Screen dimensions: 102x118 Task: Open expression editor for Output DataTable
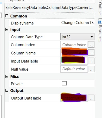pos(91,98)
